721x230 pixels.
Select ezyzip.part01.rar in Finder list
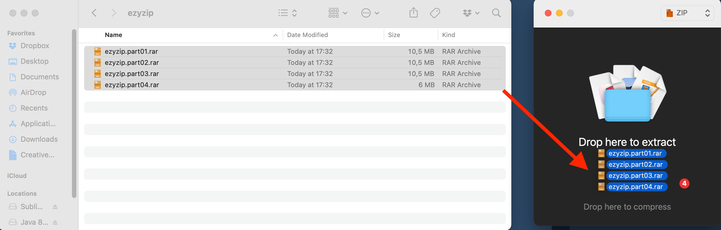pyautogui.click(x=295, y=52)
